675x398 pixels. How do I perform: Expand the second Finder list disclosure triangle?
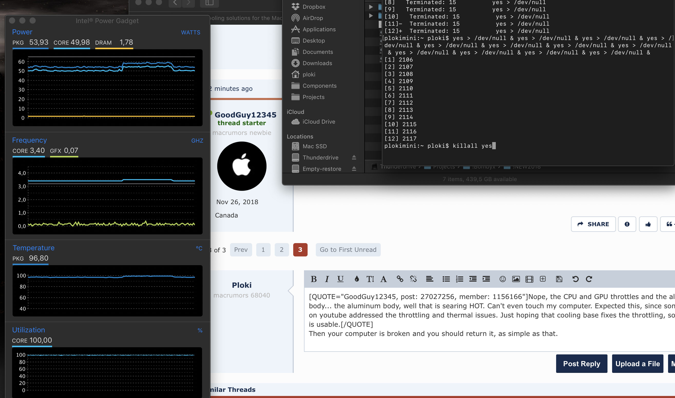tap(371, 16)
